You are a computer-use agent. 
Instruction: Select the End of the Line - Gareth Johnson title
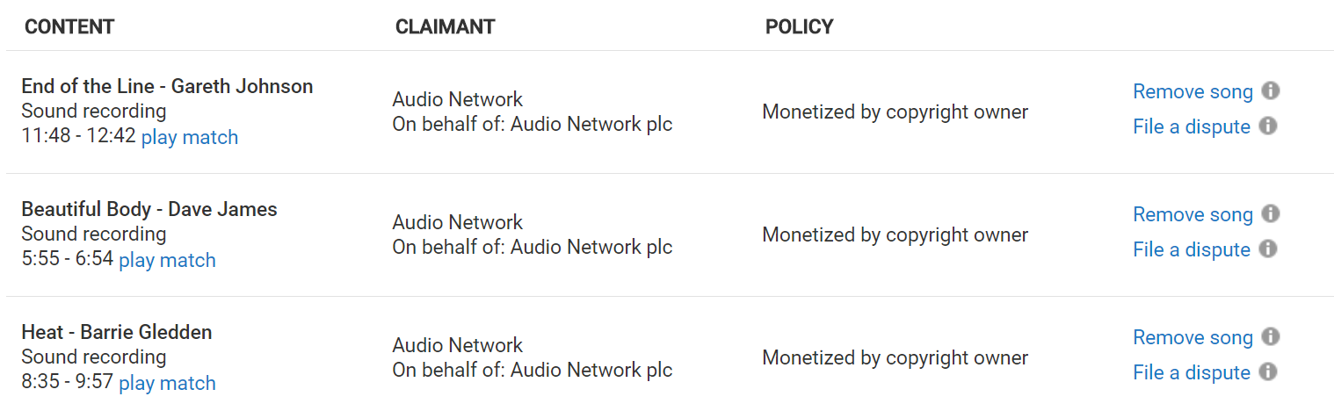[167, 86]
